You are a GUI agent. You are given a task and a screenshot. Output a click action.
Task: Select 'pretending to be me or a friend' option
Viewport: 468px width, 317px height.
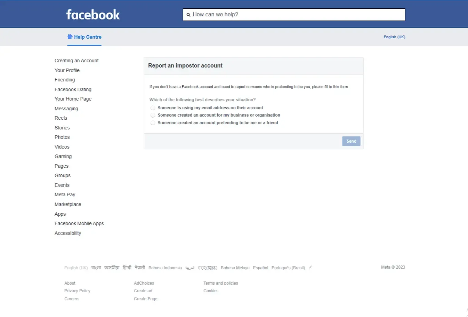coord(153,123)
